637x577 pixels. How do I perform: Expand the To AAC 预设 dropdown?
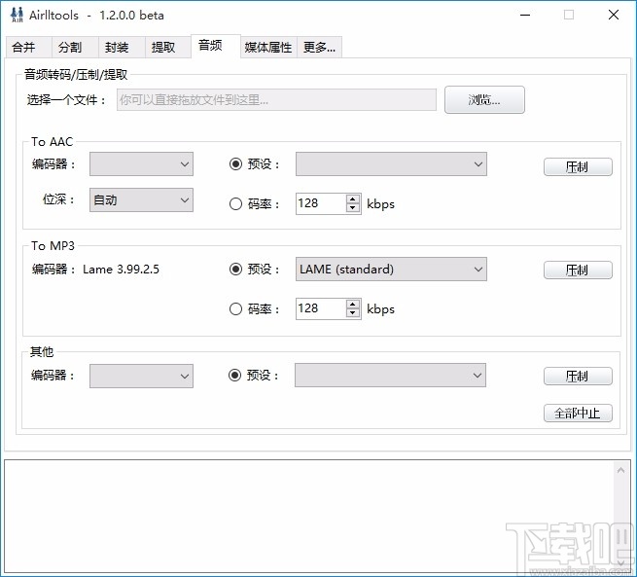391,164
